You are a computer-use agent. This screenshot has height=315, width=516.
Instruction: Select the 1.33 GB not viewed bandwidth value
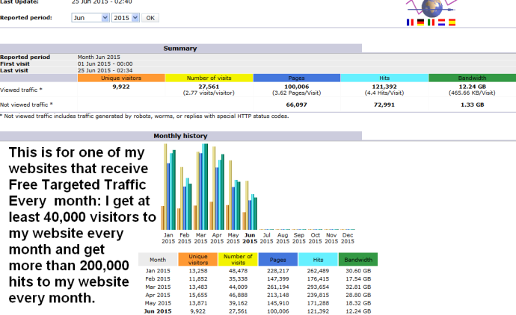[472, 105]
